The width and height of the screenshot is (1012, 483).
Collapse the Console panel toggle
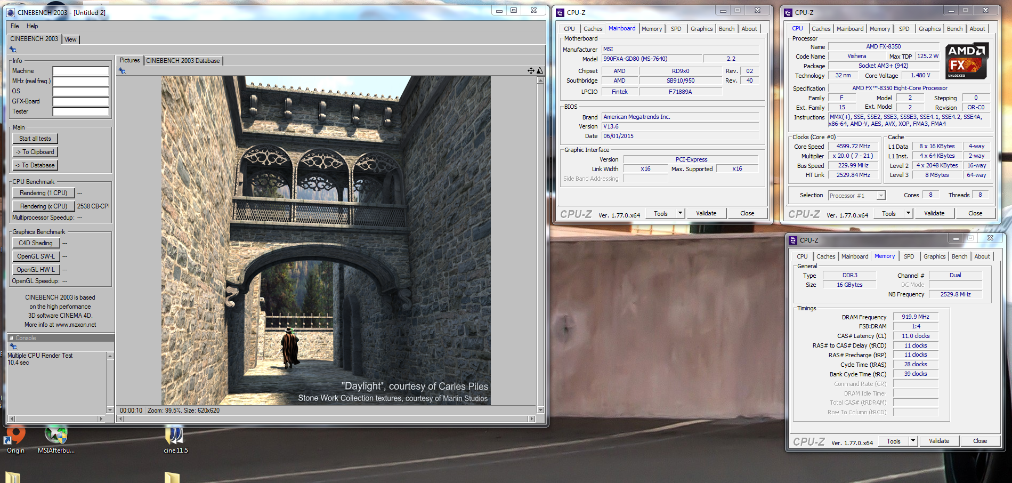click(x=11, y=338)
